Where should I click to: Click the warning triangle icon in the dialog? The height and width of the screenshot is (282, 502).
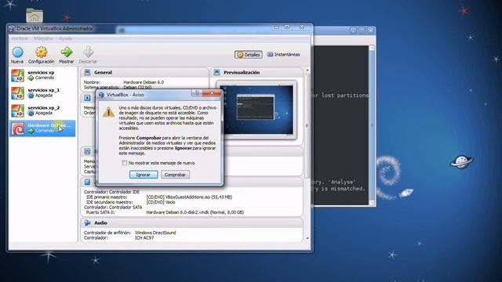[x=108, y=112]
